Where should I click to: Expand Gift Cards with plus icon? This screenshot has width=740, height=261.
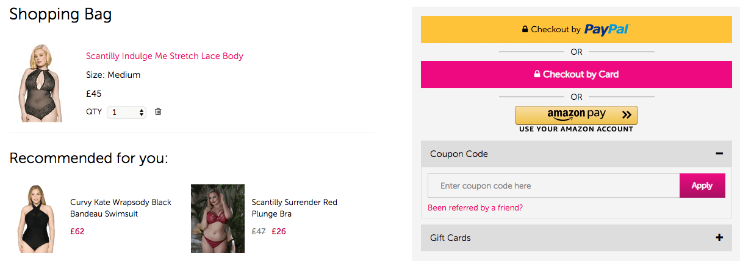click(x=719, y=238)
